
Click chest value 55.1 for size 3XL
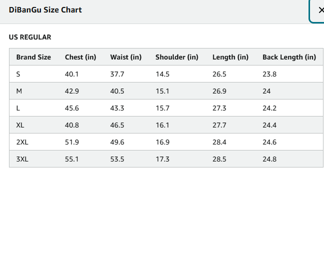[72, 159]
